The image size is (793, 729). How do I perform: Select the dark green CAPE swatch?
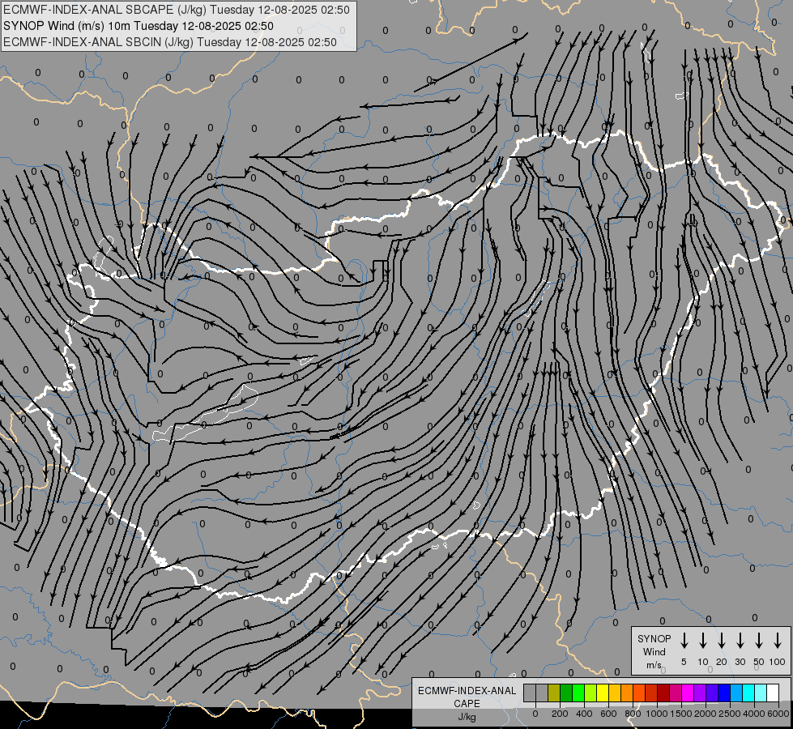[566, 693]
